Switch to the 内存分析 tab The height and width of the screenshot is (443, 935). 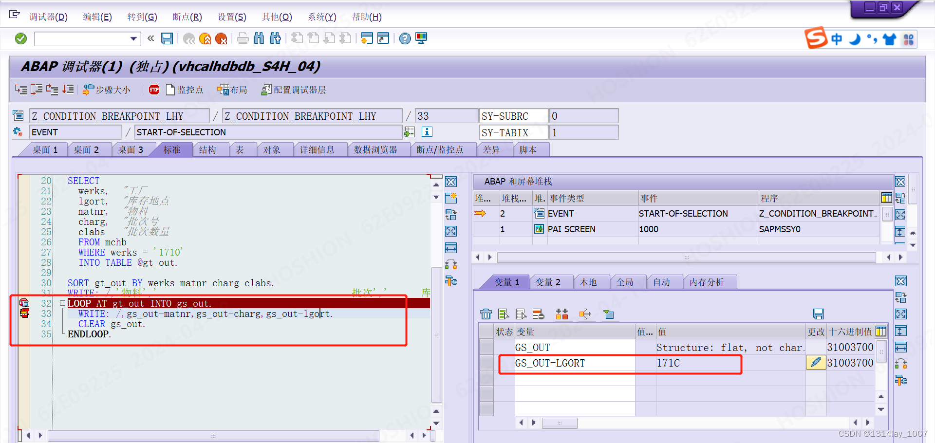pos(707,282)
